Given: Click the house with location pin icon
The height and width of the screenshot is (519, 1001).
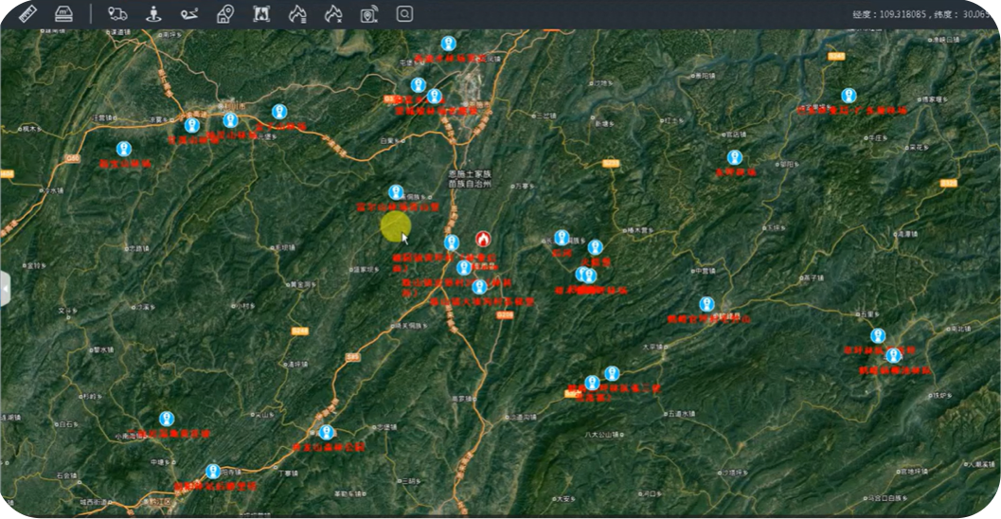Looking at the screenshot, I should [225, 13].
